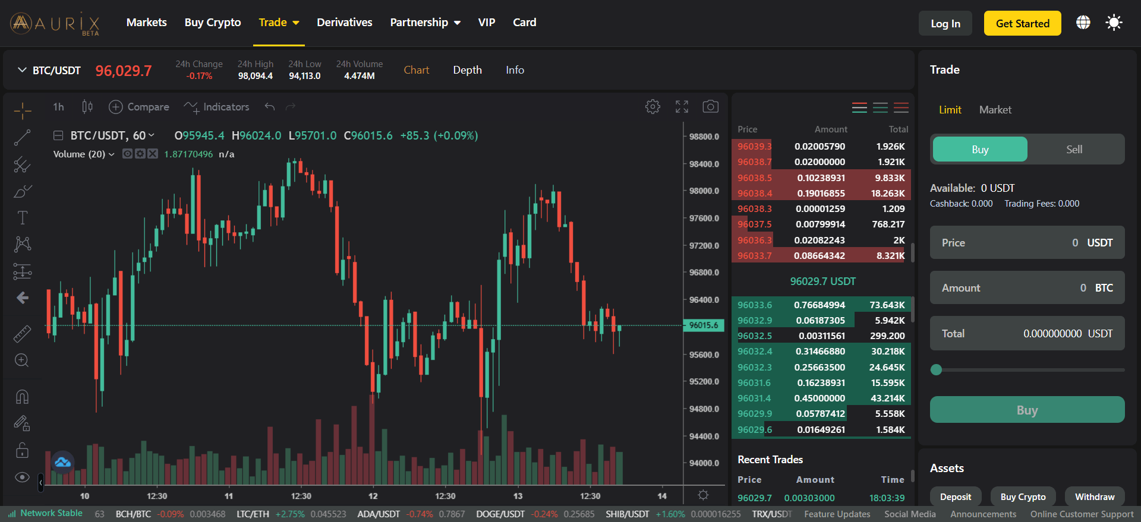Open the Indicators menu
This screenshot has height=522, width=1141.
point(216,107)
